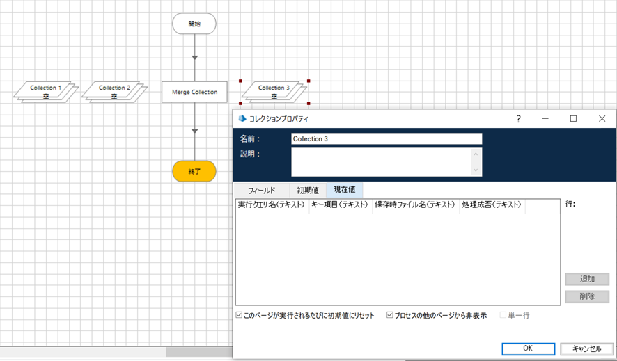
Task: Click the 追加 add row button
Action: (587, 279)
